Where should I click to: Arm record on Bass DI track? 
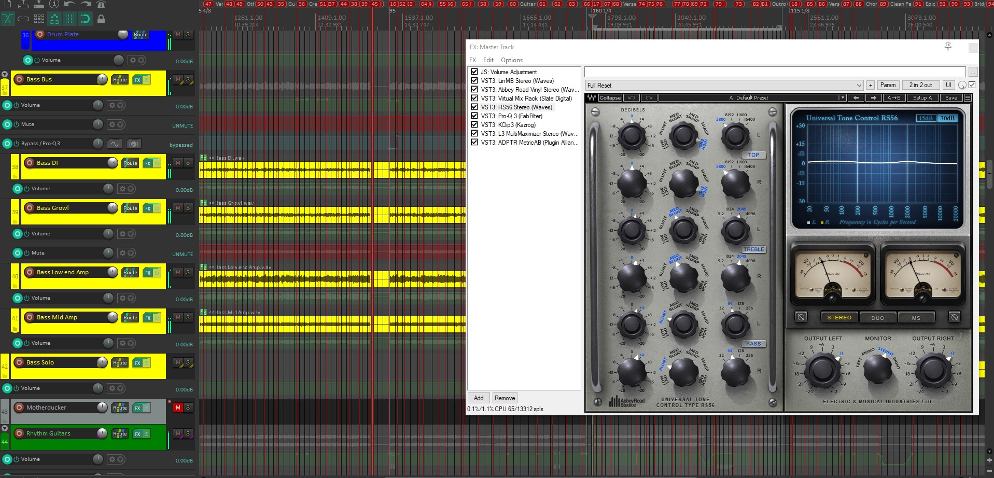(x=30, y=163)
